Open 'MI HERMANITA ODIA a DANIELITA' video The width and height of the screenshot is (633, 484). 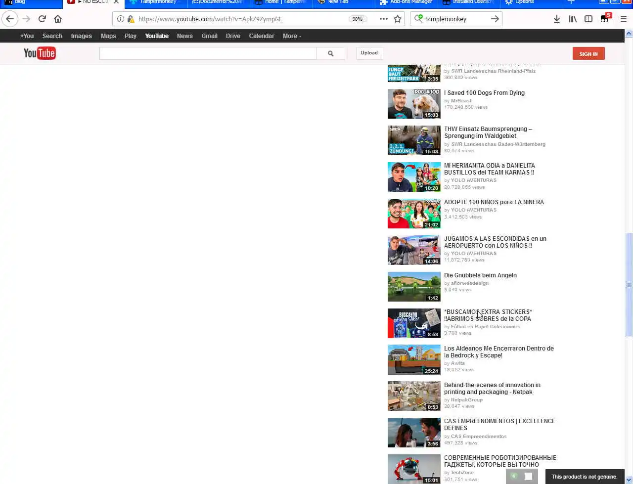coord(489,169)
